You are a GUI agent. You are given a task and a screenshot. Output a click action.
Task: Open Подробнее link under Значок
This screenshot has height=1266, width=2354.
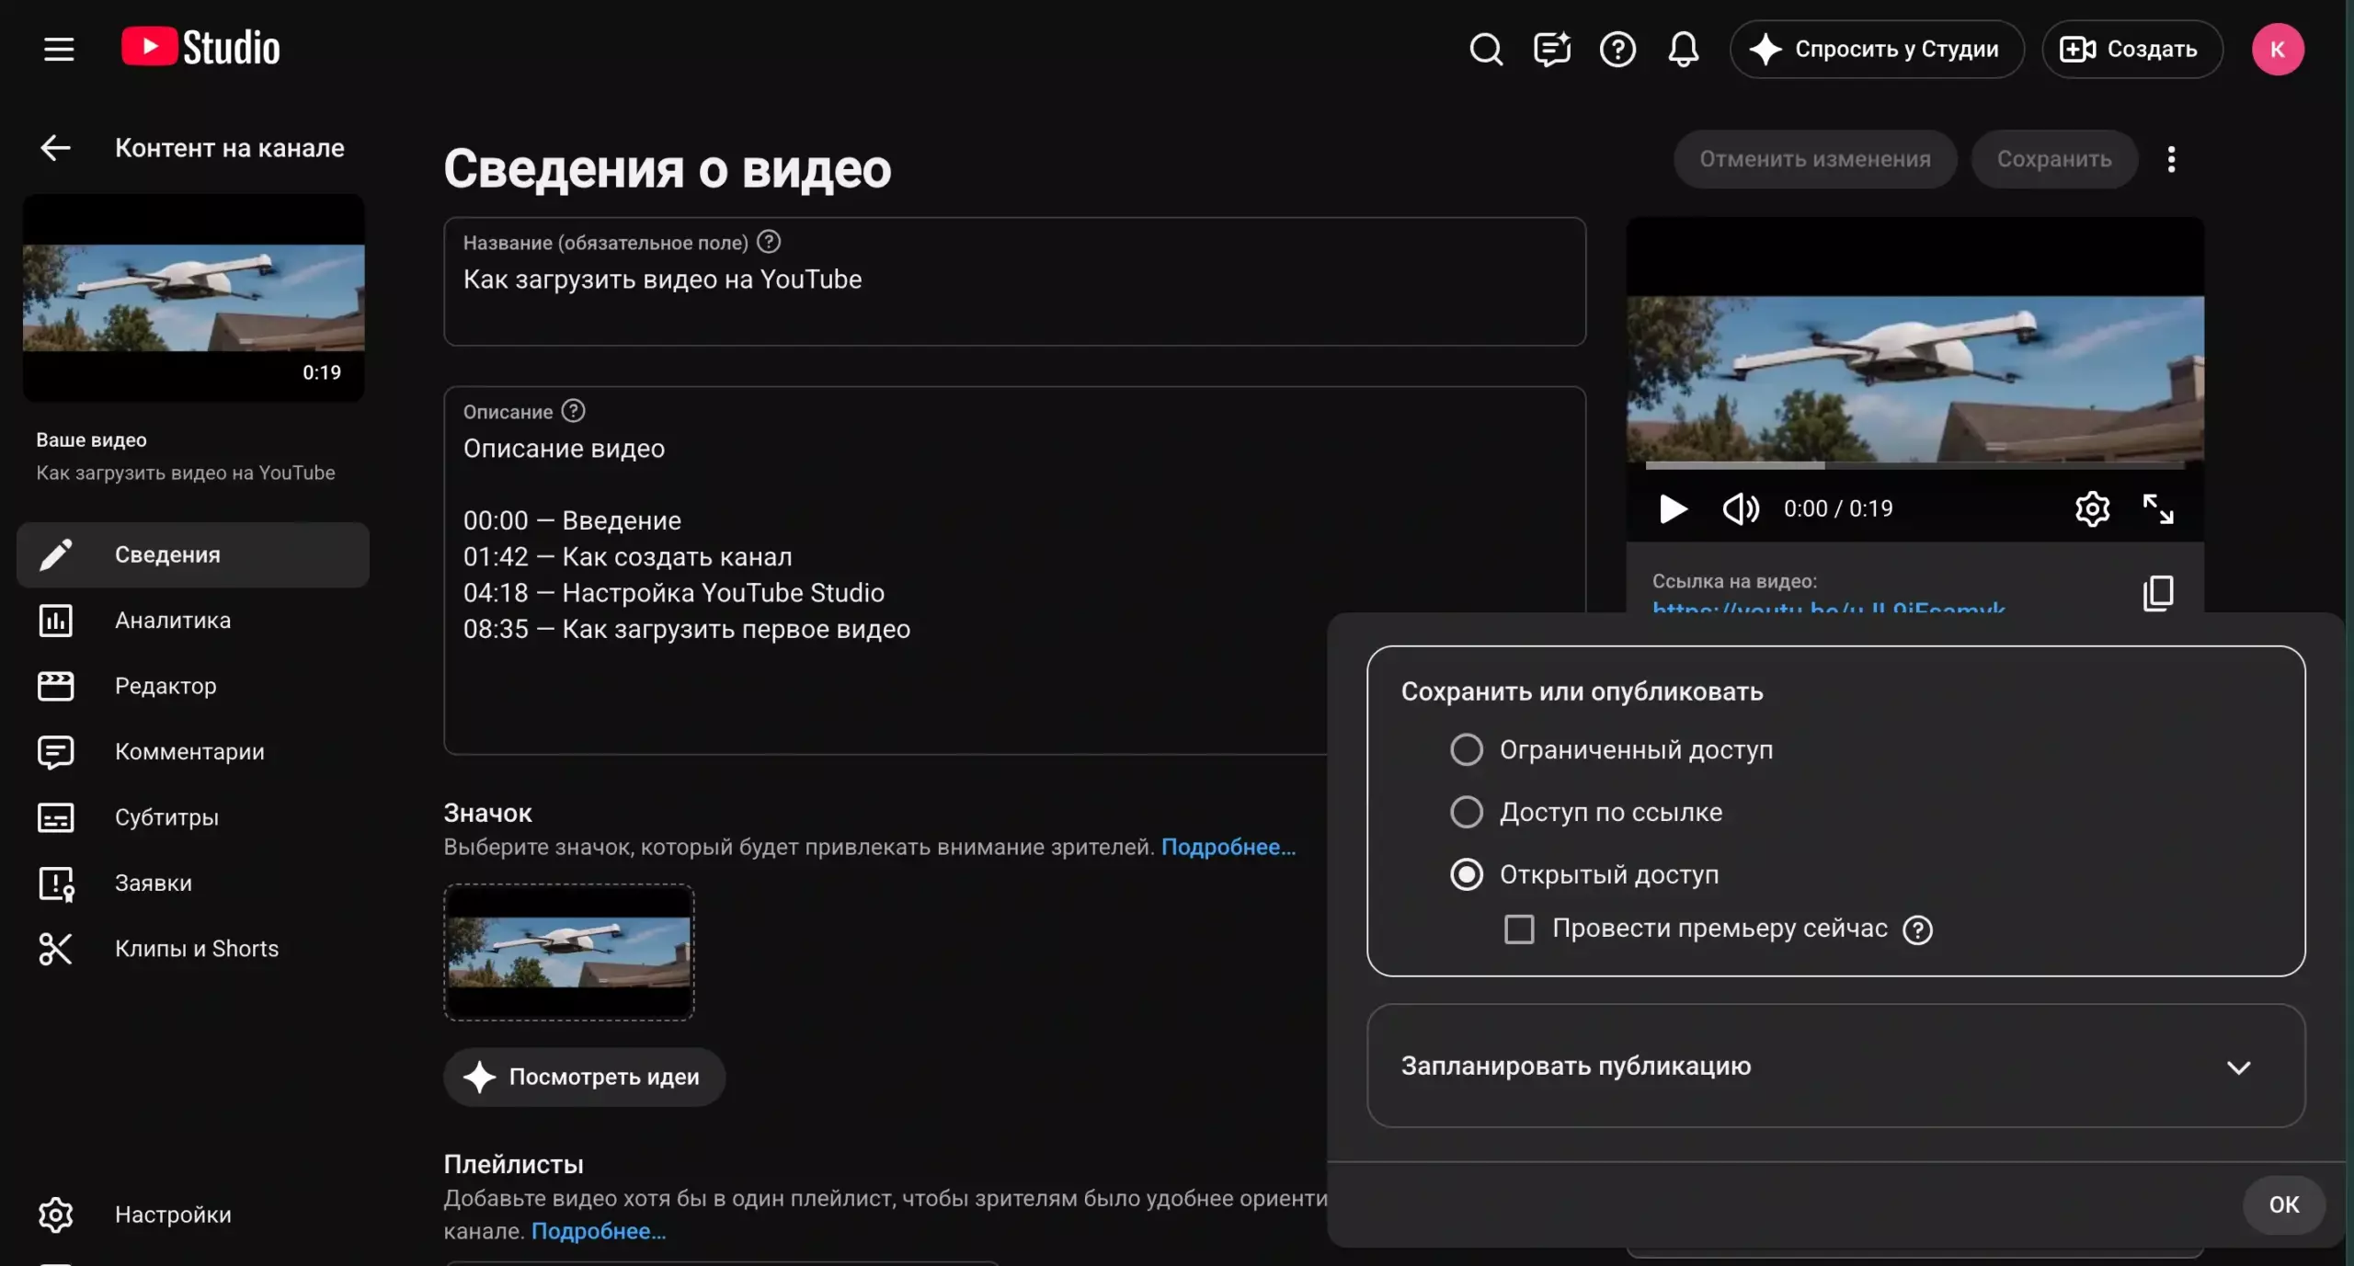coord(1228,847)
